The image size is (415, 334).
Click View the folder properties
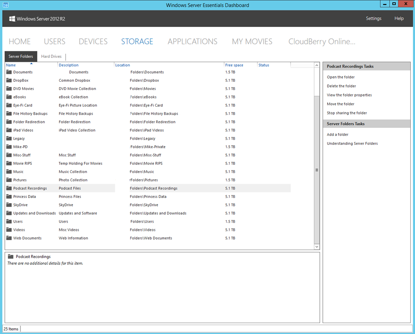349,95
